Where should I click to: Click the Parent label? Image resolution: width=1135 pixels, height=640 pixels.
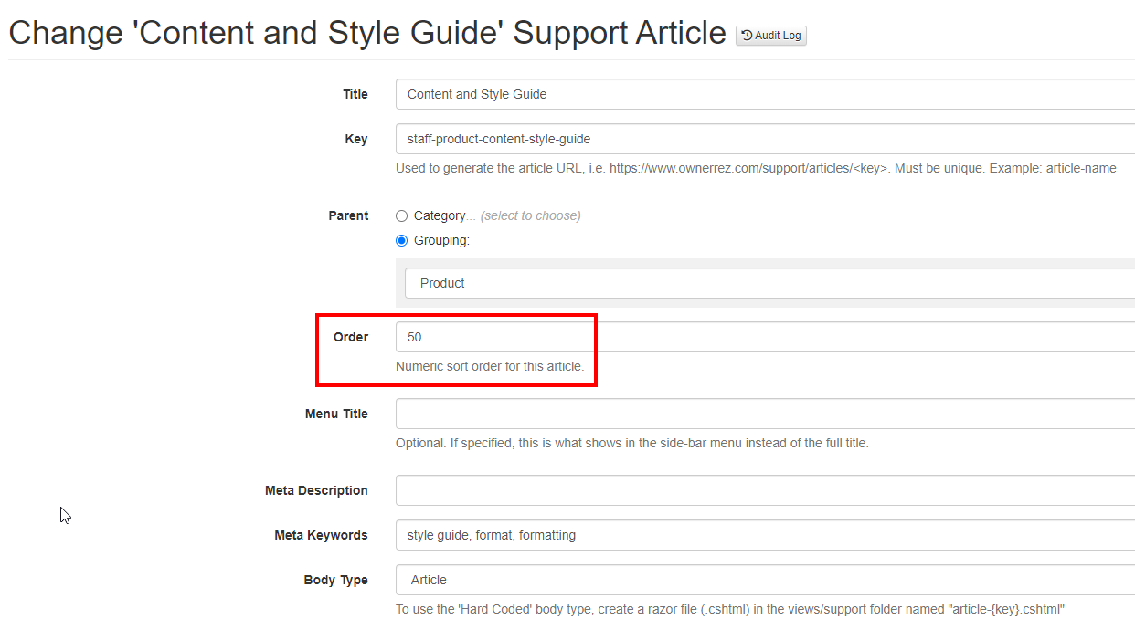(x=348, y=215)
